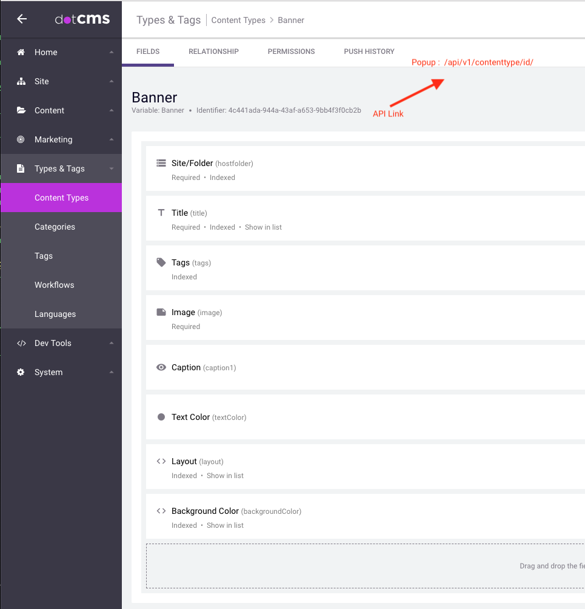Click the back arrow in the top bar
Image resolution: width=585 pixels, height=609 pixels.
click(22, 19)
